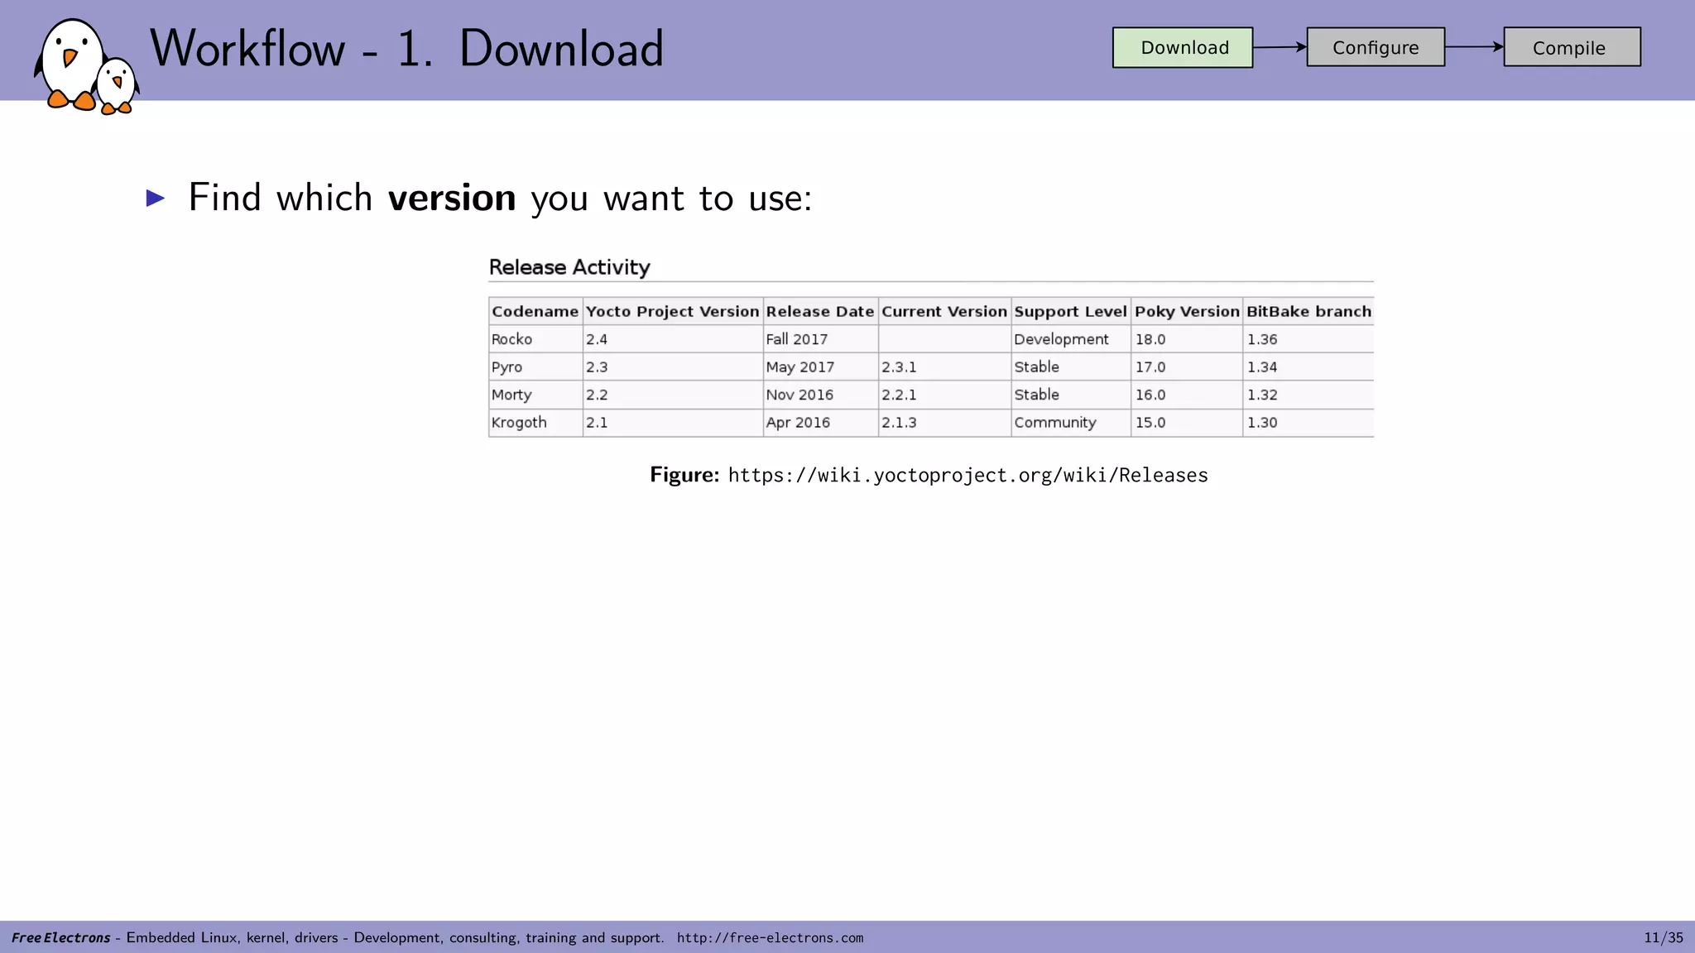Click the Poky Version column header
1695x953 pixels.
click(x=1187, y=311)
